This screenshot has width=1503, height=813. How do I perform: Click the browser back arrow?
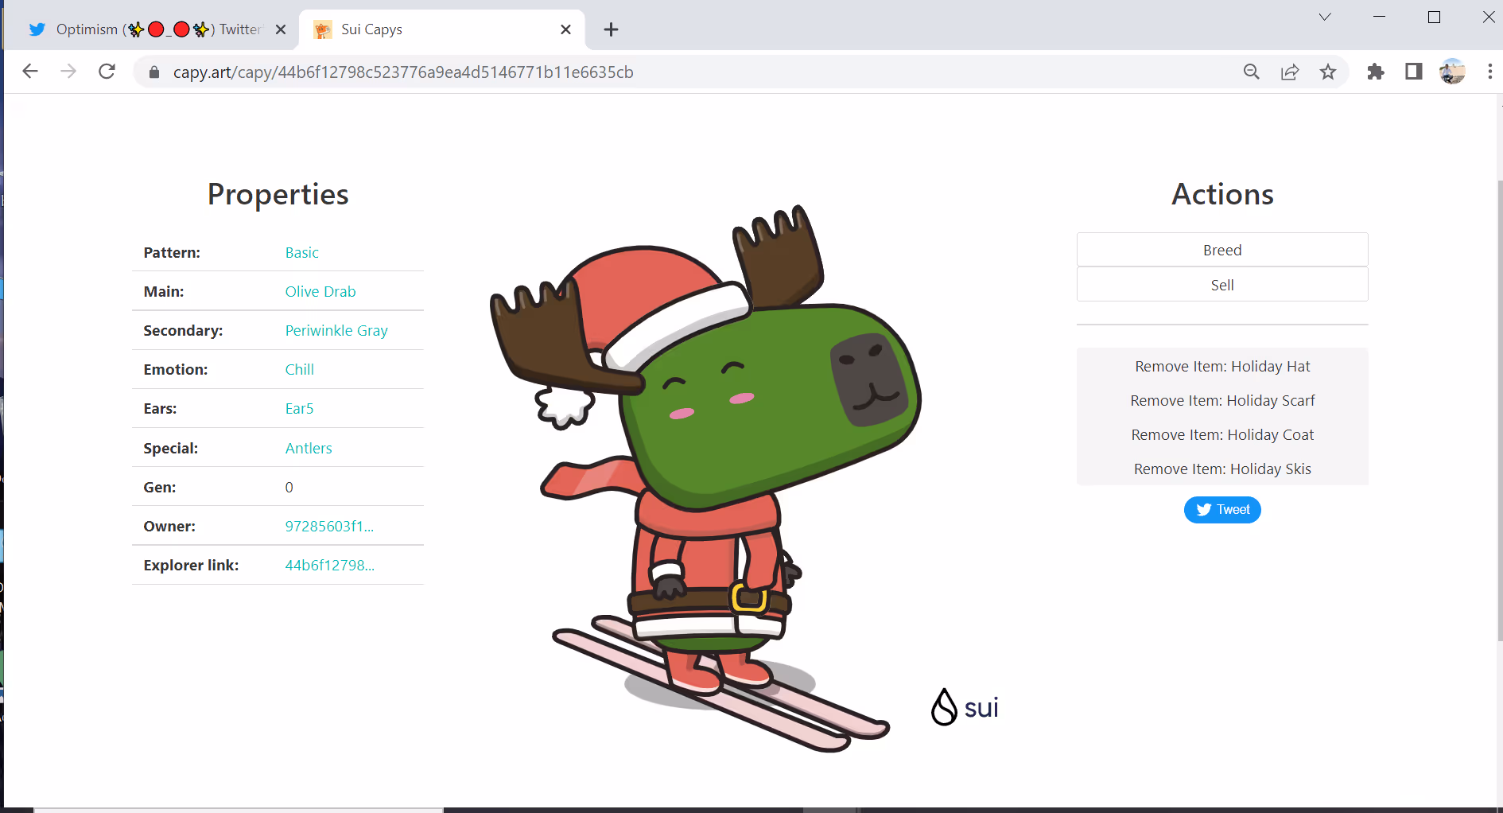click(x=30, y=72)
